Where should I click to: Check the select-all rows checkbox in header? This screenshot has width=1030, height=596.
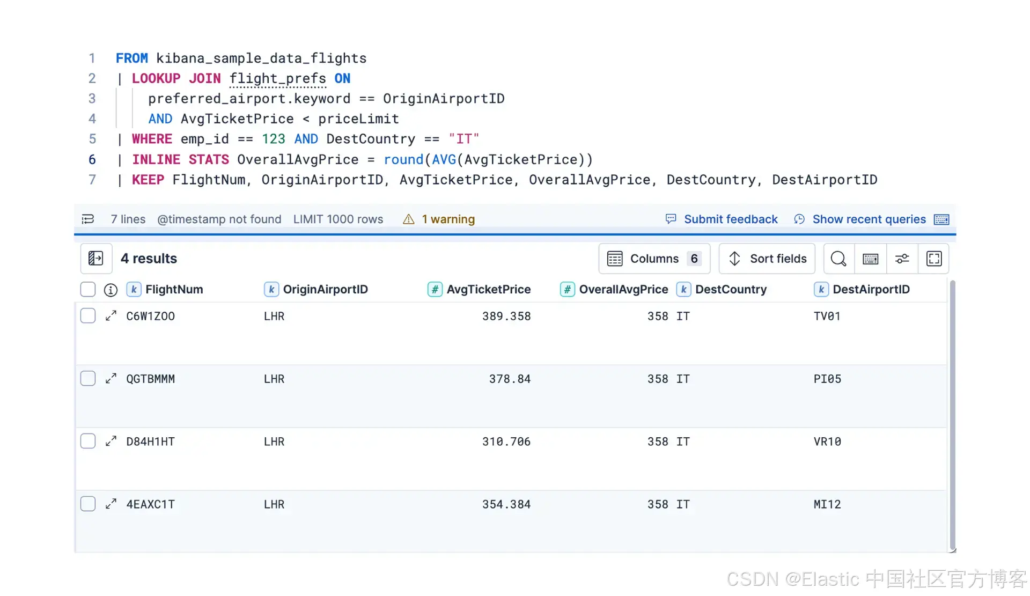click(x=88, y=290)
